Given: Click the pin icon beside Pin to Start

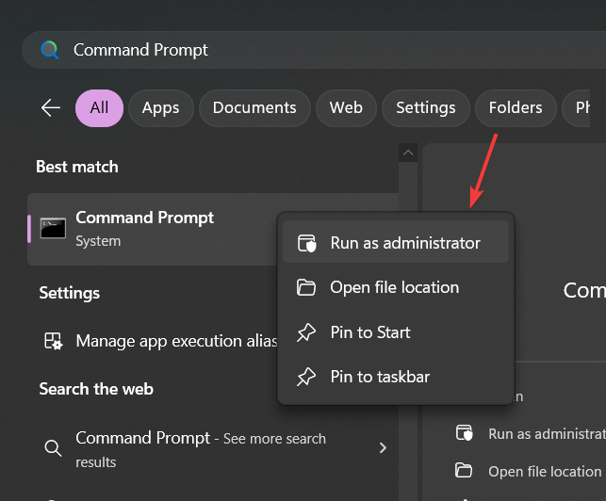Looking at the screenshot, I should [x=306, y=332].
